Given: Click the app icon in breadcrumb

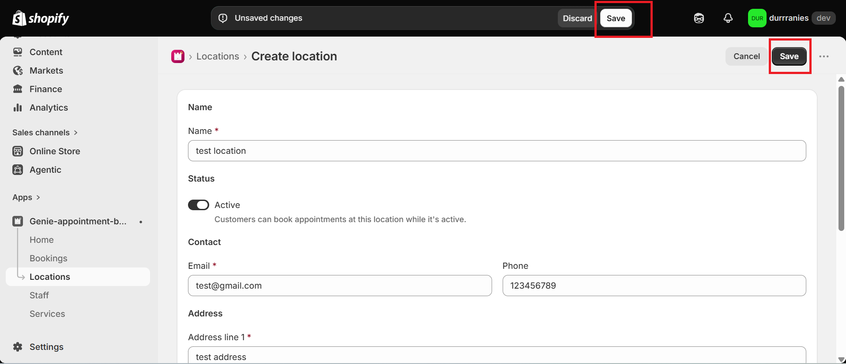Looking at the screenshot, I should click(x=178, y=56).
